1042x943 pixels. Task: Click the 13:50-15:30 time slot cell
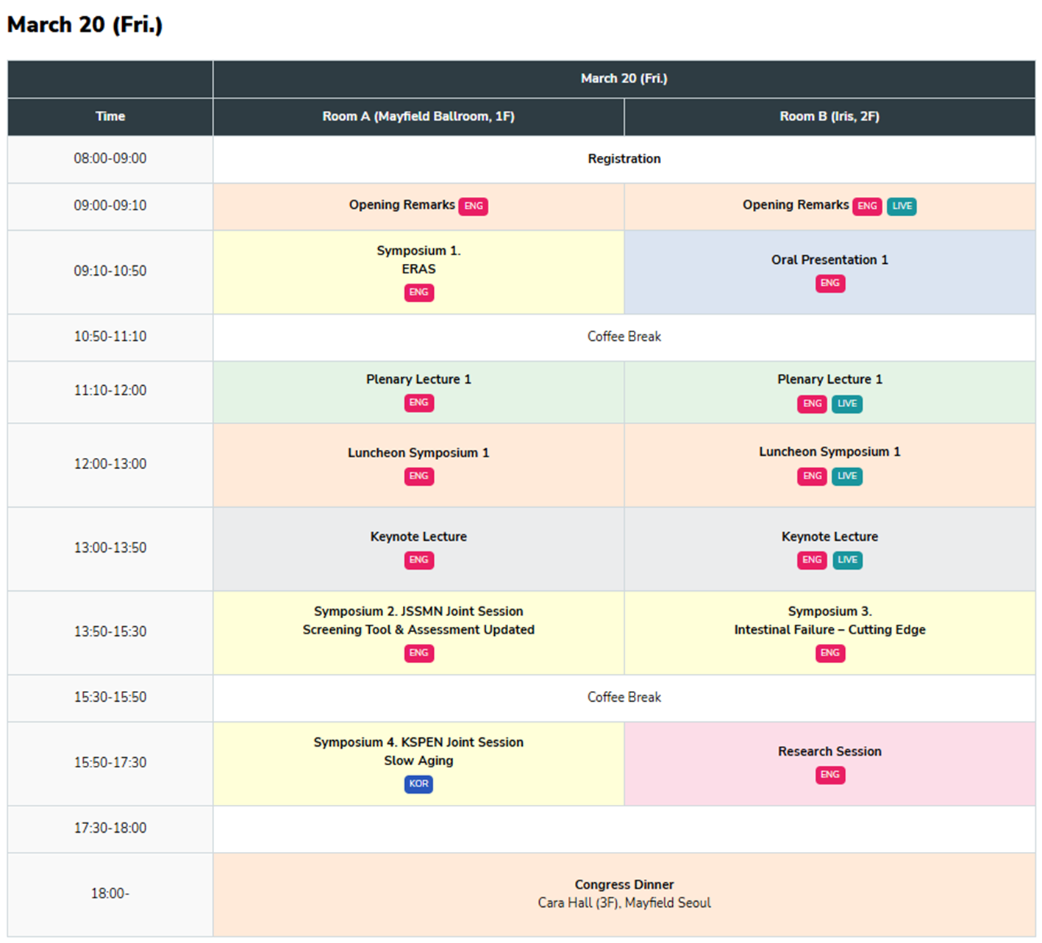point(110,631)
